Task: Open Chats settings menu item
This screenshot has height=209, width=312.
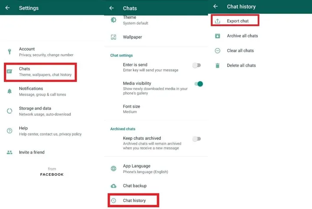Action: 41,72
